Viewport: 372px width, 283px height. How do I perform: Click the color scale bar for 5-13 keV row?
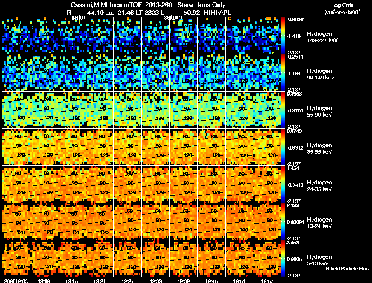tap(283, 259)
